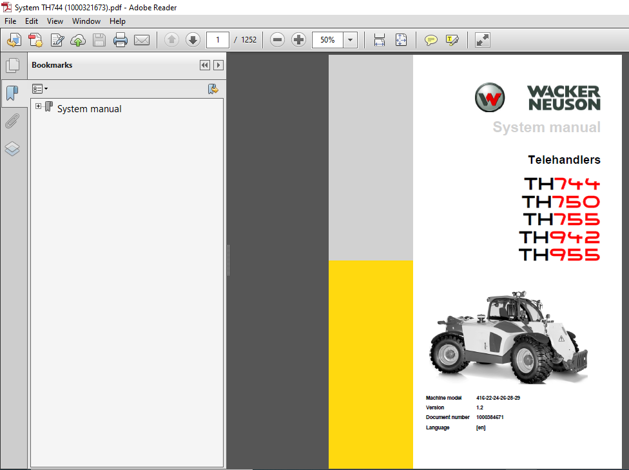Click the Convert file to PDF icon
The width and height of the screenshot is (629, 470).
point(35,40)
